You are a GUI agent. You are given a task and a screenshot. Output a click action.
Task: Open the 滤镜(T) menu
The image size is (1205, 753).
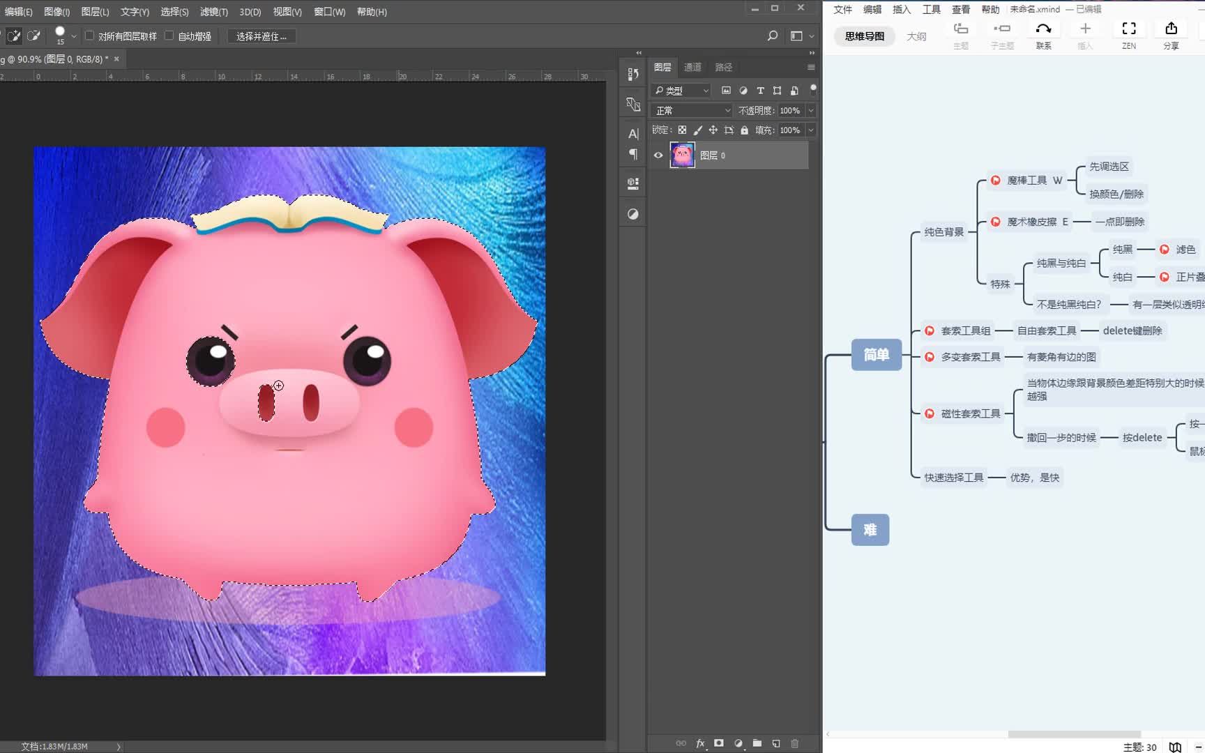(x=214, y=12)
